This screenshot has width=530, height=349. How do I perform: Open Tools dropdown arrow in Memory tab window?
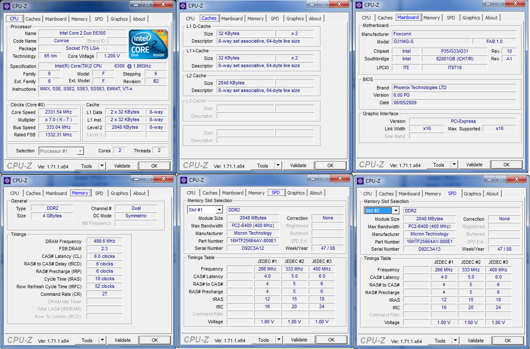pos(102,340)
